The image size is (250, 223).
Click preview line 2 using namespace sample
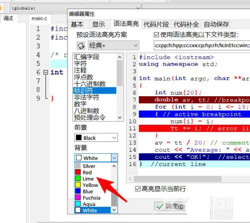[178, 64]
